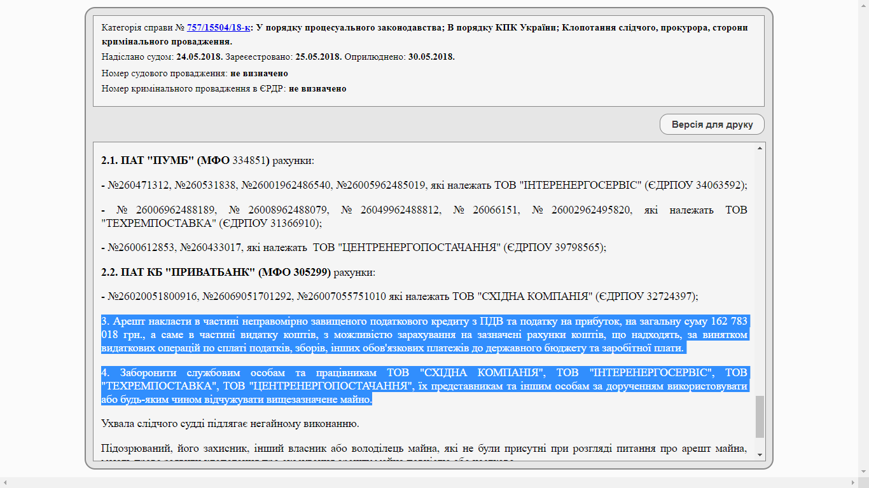Click the document scrollbar track above the thumb

tap(760, 273)
